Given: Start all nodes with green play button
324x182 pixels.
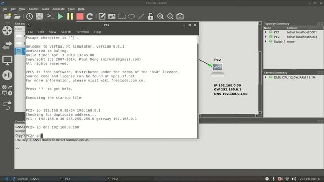Looking at the screenshot, I should point(60,16).
